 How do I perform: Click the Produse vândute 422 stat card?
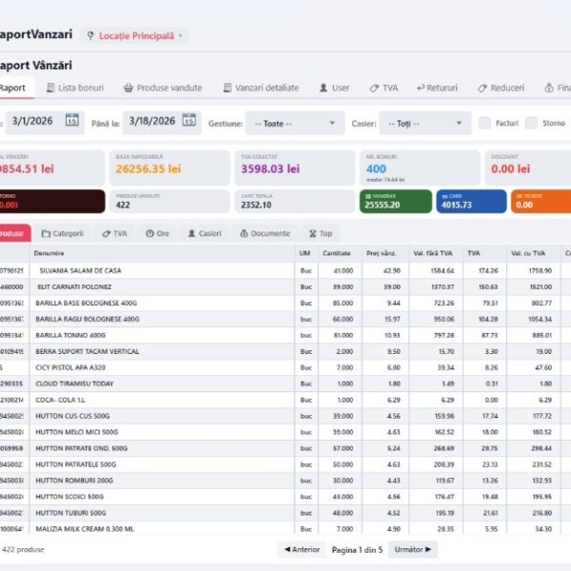point(169,201)
